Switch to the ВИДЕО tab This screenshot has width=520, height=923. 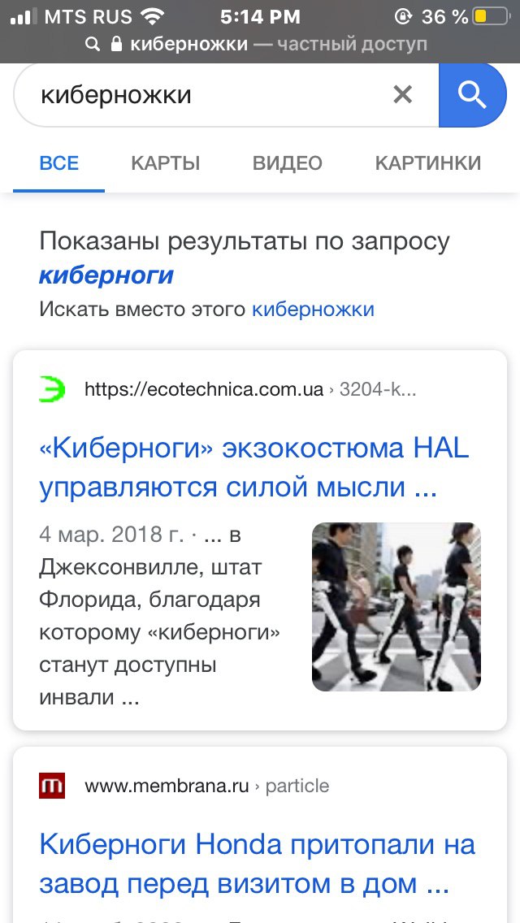click(288, 163)
